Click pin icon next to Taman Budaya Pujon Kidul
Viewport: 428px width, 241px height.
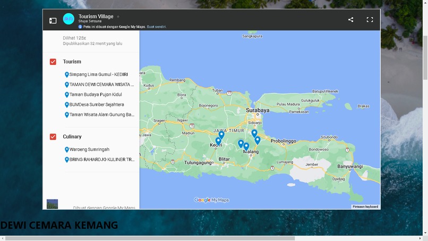pos(66,95)
